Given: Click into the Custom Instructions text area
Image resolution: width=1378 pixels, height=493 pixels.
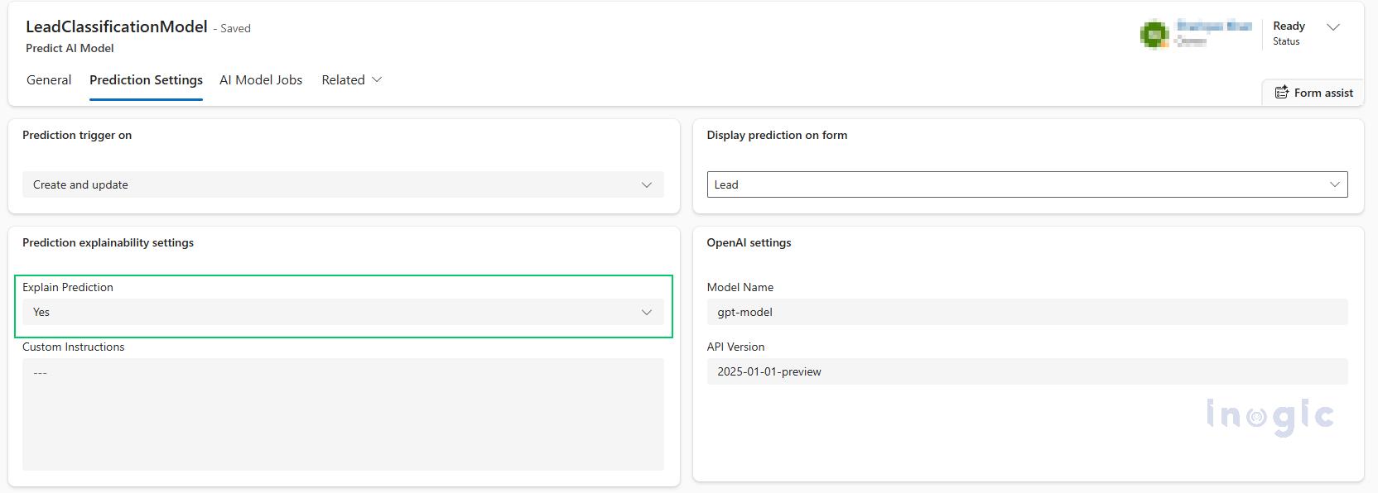Looking at the screenshot, I should coord(343,414).
